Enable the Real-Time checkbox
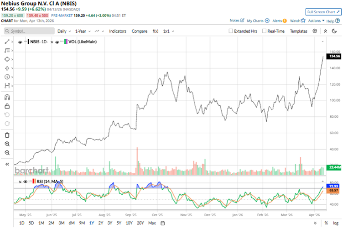 click(x=264, y=31)
